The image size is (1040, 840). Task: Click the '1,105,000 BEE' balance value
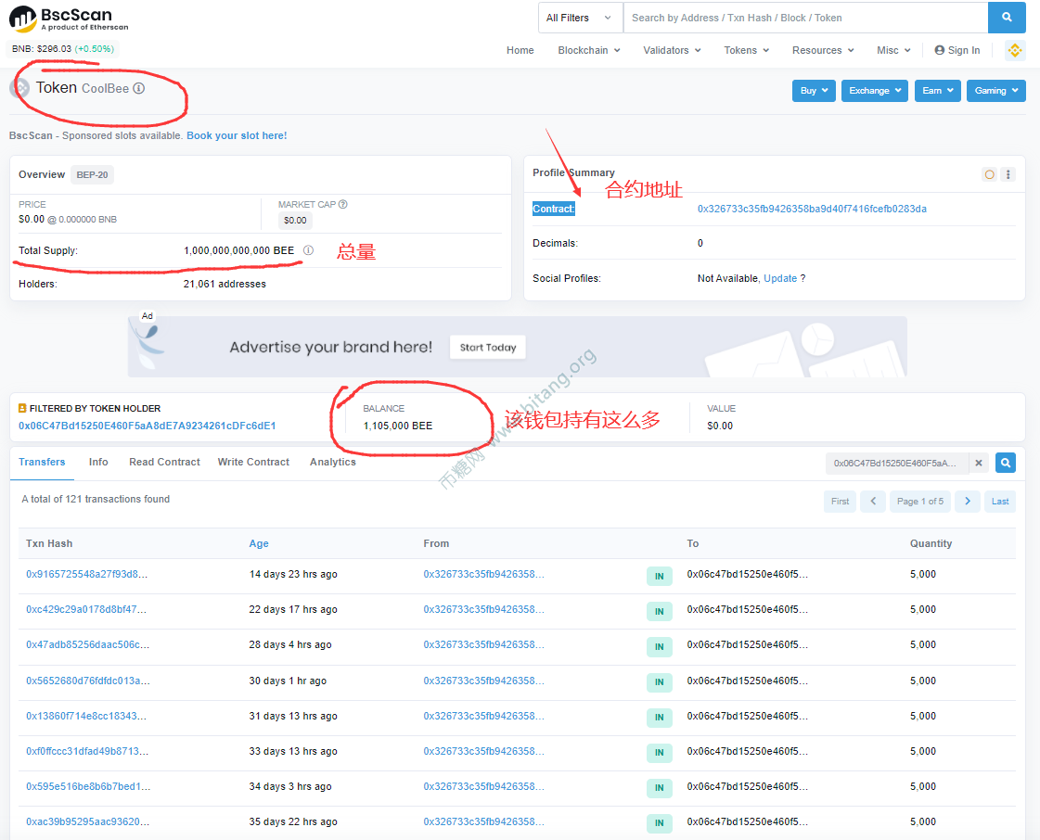[398, 426]
